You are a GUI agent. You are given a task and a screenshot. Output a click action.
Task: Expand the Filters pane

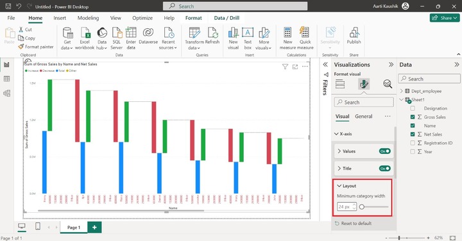coord(325,65)
